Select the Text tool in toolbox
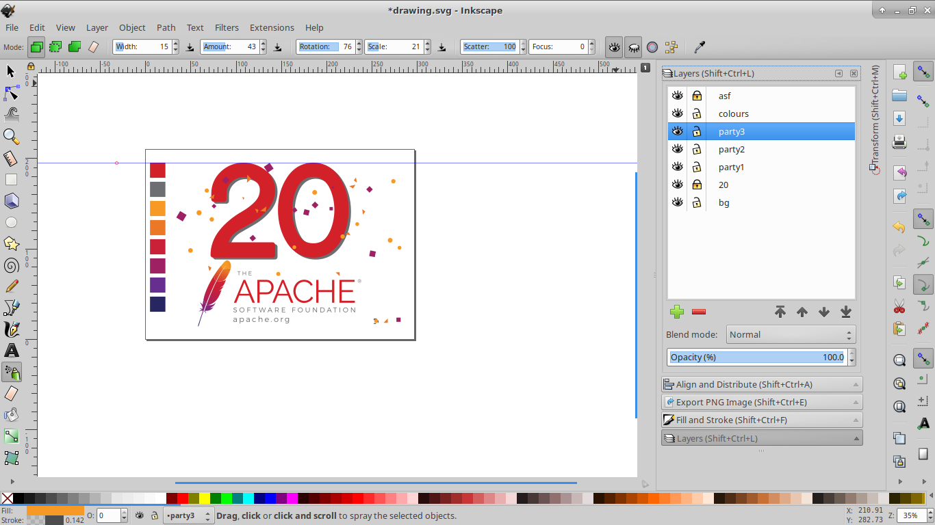935x525 pixels. (x=11, y=351)
